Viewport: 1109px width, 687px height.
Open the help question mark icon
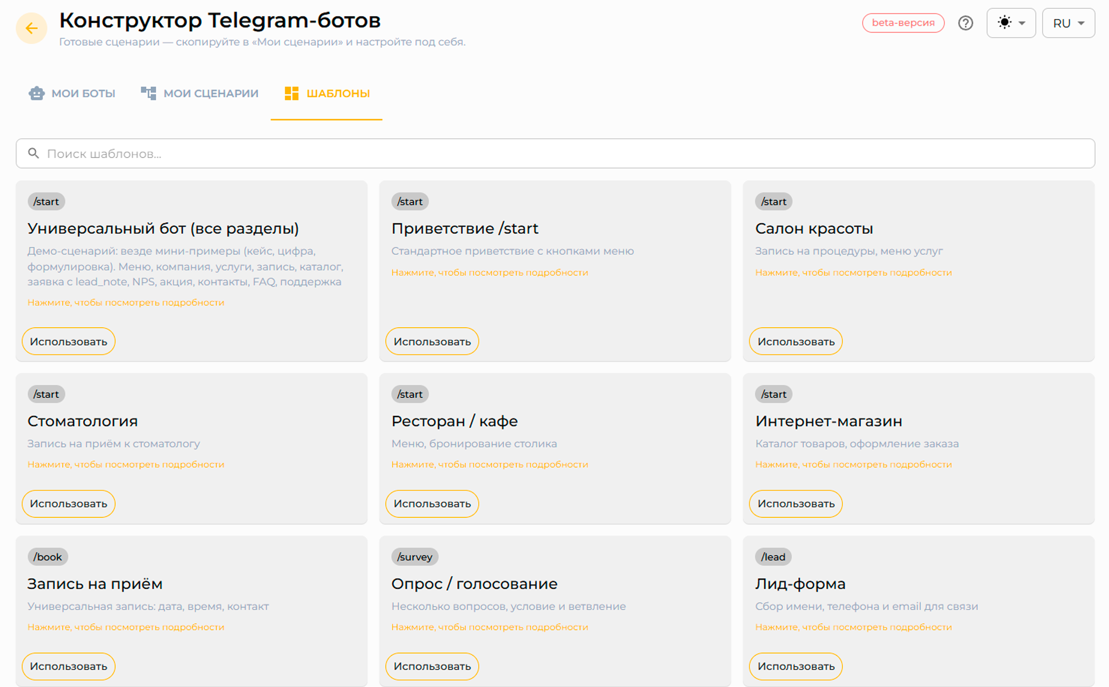point(965,23)
